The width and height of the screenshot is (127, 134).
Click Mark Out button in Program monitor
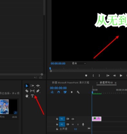99,76
